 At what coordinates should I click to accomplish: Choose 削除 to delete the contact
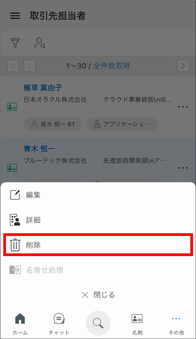[x=98, y=245]
